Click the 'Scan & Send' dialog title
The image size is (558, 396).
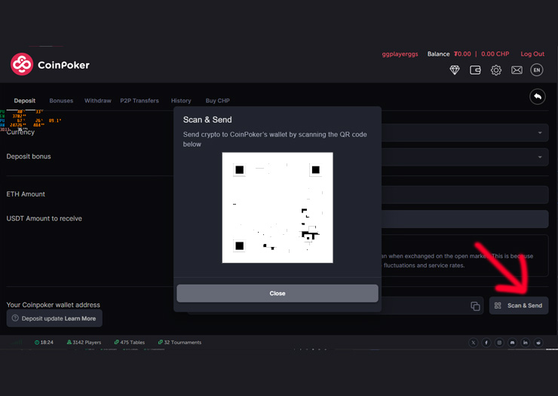point(207,120)
